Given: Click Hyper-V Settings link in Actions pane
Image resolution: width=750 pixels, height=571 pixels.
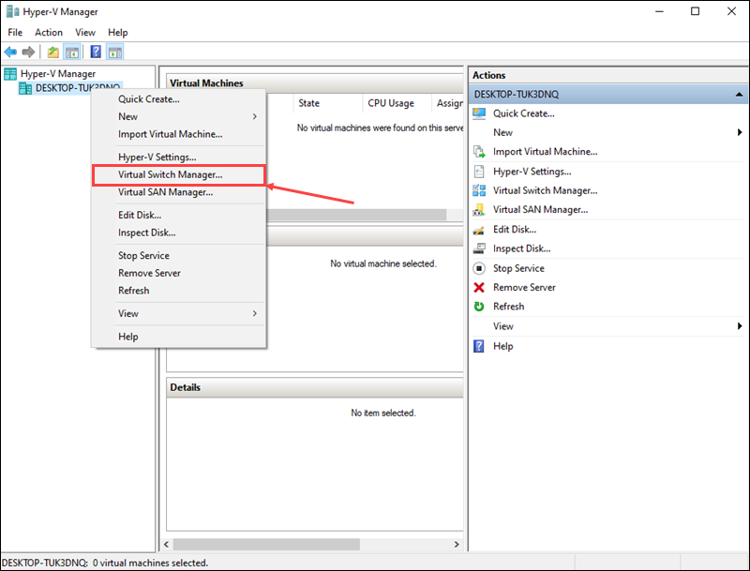Looking at the screenshot, I should click(x=532, y=172).
